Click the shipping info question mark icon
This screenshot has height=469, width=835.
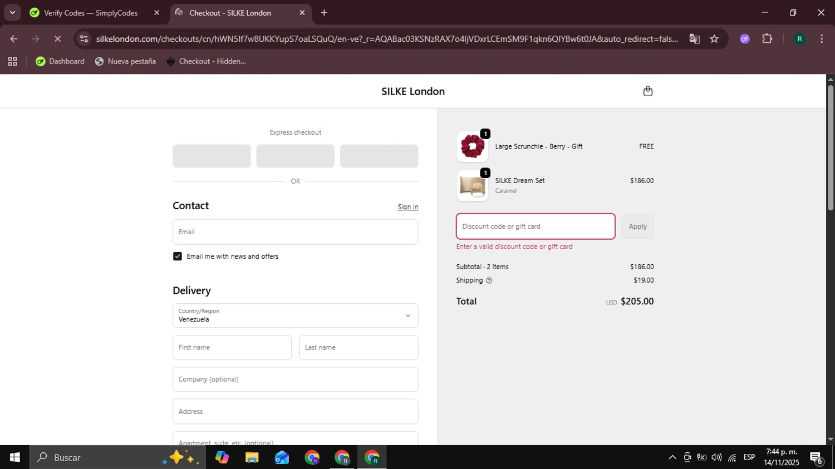(489, 280)
